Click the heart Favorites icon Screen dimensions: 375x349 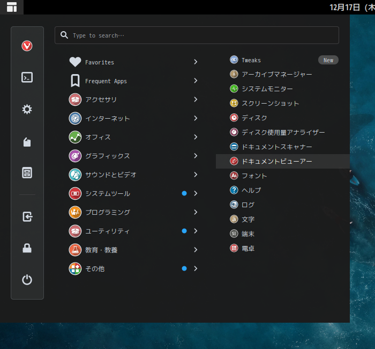click(75, 62)
